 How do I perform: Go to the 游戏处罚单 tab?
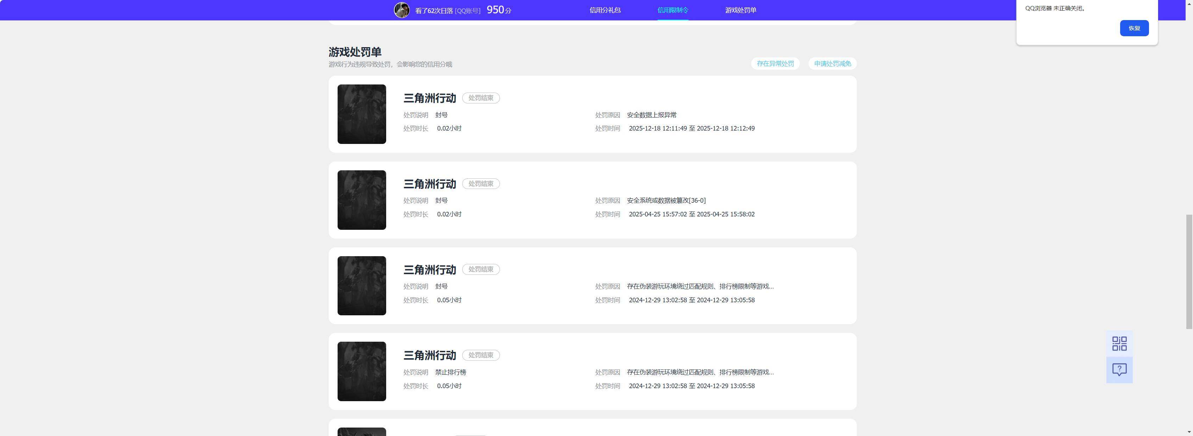741,10
